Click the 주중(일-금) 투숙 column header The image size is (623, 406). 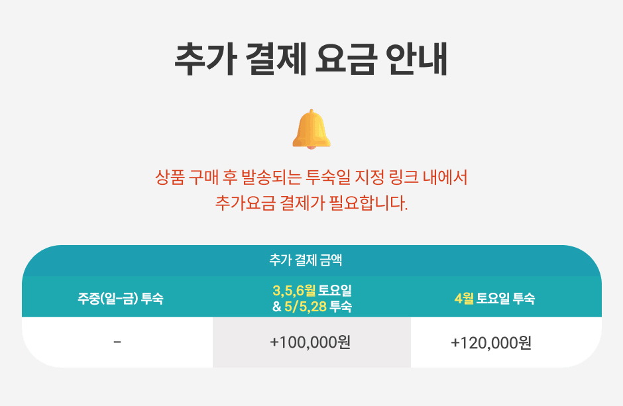pyautogui.click(x=121, y=298)
